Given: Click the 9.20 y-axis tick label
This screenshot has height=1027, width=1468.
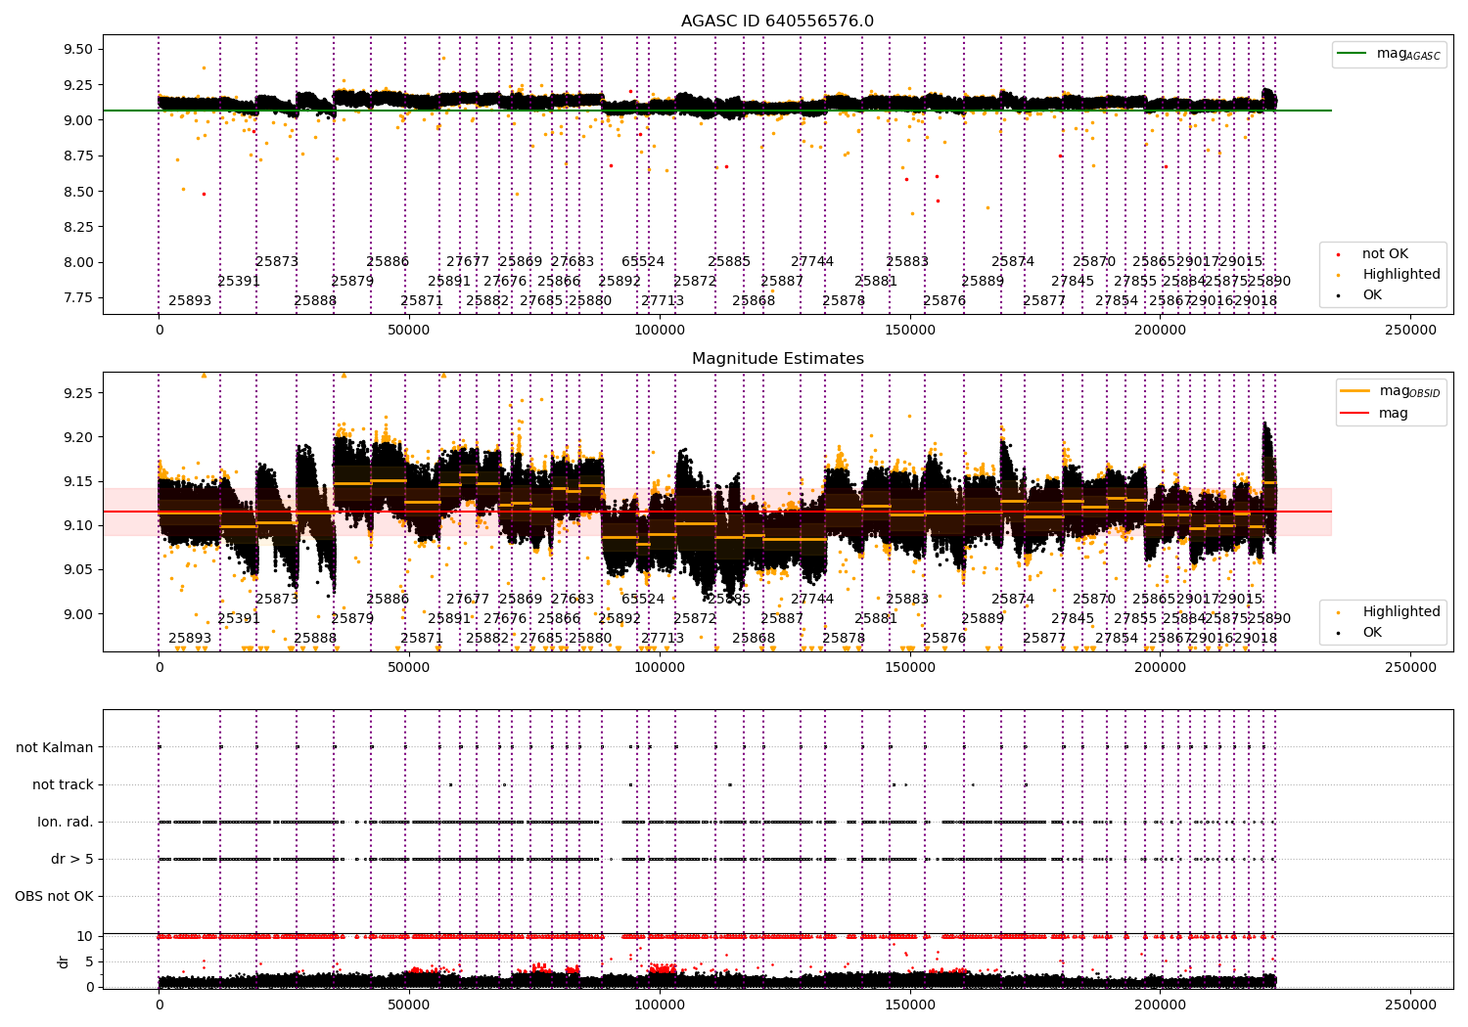Looking at the screenshot, I should [78, 438].
